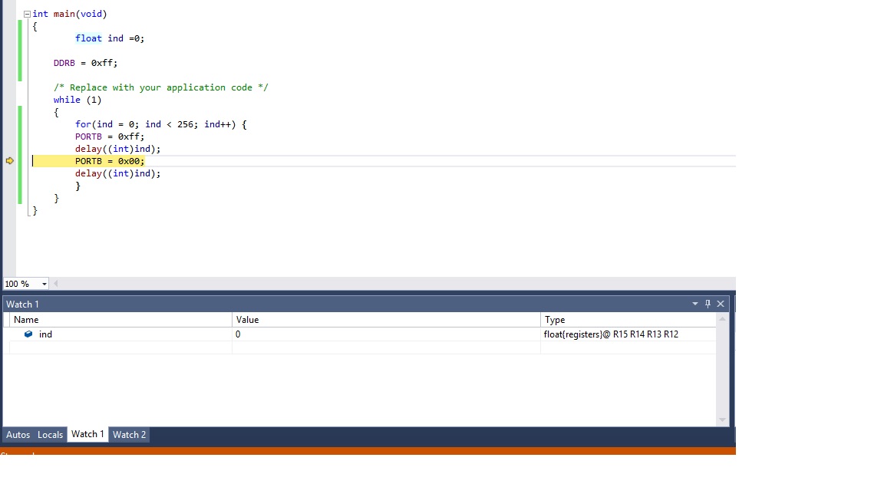Click the Value column header
Screen dimensions: 884x497
(386, 320)
